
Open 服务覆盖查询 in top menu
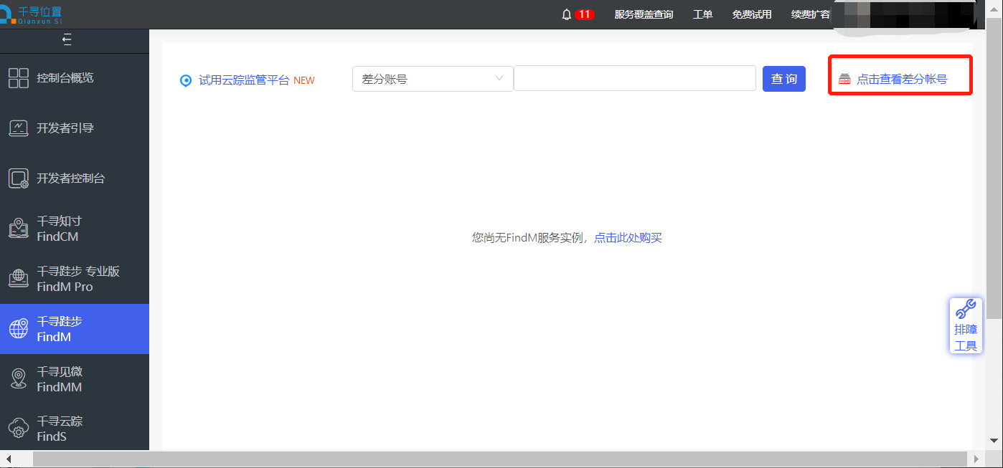pos(644,14)
